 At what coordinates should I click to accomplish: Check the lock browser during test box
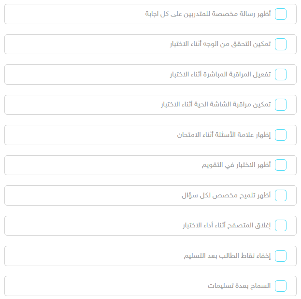click(x=281, y=225)
